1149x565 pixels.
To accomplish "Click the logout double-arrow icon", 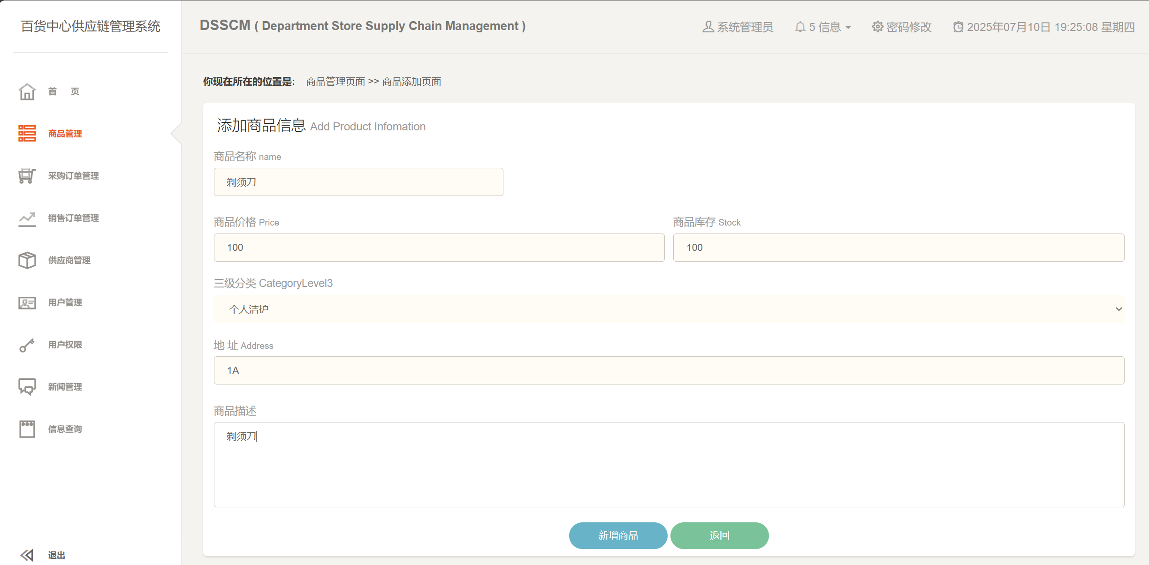I will click(27, 555).
